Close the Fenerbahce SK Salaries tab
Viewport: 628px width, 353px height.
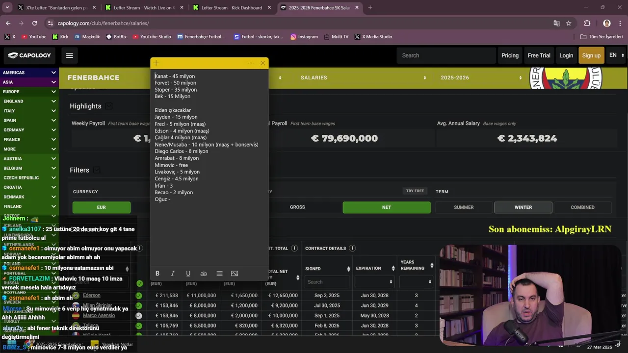click(x=357, y=7)
